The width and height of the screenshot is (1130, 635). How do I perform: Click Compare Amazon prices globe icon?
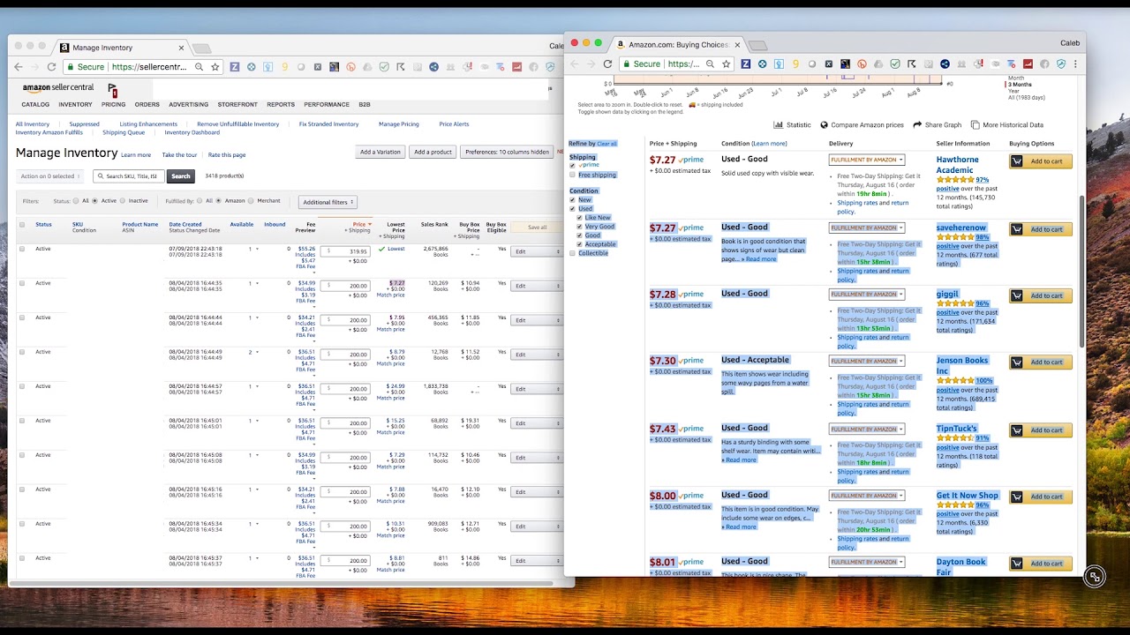click(x=824, y=125)
